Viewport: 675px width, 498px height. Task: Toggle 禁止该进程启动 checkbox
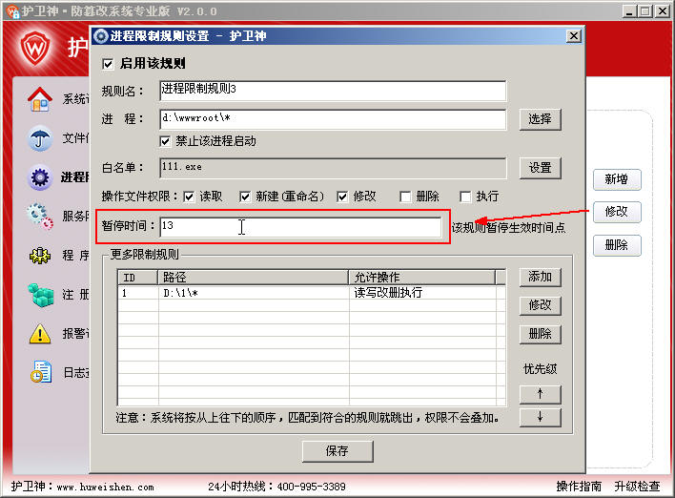tap(165, 141)
